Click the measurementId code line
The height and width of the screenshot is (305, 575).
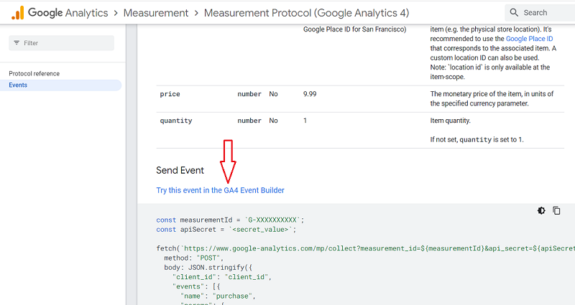pyautogui.click(x=230, y=220)
